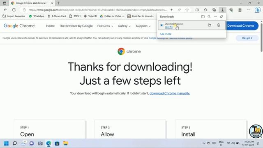Toggle the Downloads toolbar button
The width and height of the screenshot is (263, 148).
(x=222, y=10)
